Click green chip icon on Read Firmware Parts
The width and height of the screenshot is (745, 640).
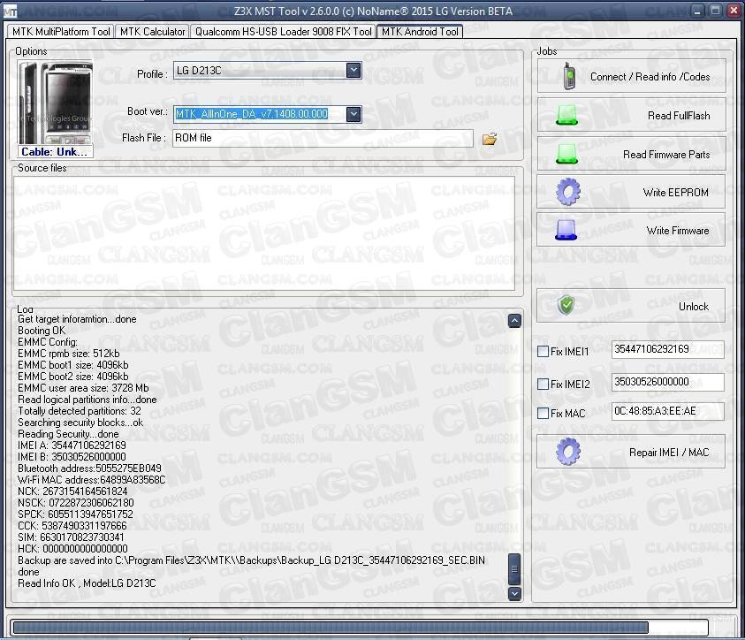coord(566,154)
